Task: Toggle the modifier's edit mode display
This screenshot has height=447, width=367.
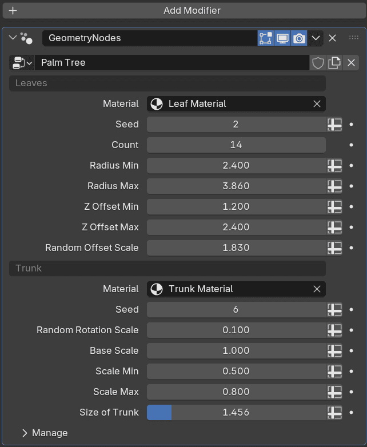Action: pyautogui.click(x=266, y=38)
